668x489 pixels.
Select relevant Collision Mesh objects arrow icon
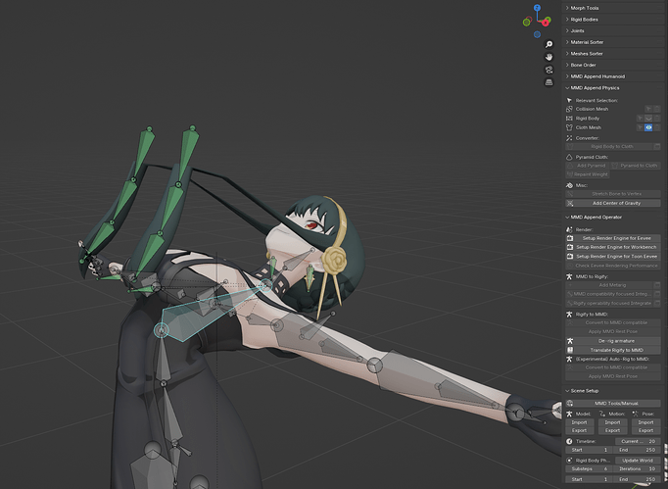[648, 109]
